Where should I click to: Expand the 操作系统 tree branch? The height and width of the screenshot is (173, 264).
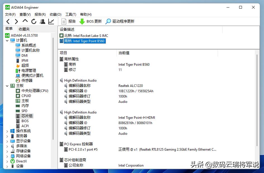click(x=7, y=131)
